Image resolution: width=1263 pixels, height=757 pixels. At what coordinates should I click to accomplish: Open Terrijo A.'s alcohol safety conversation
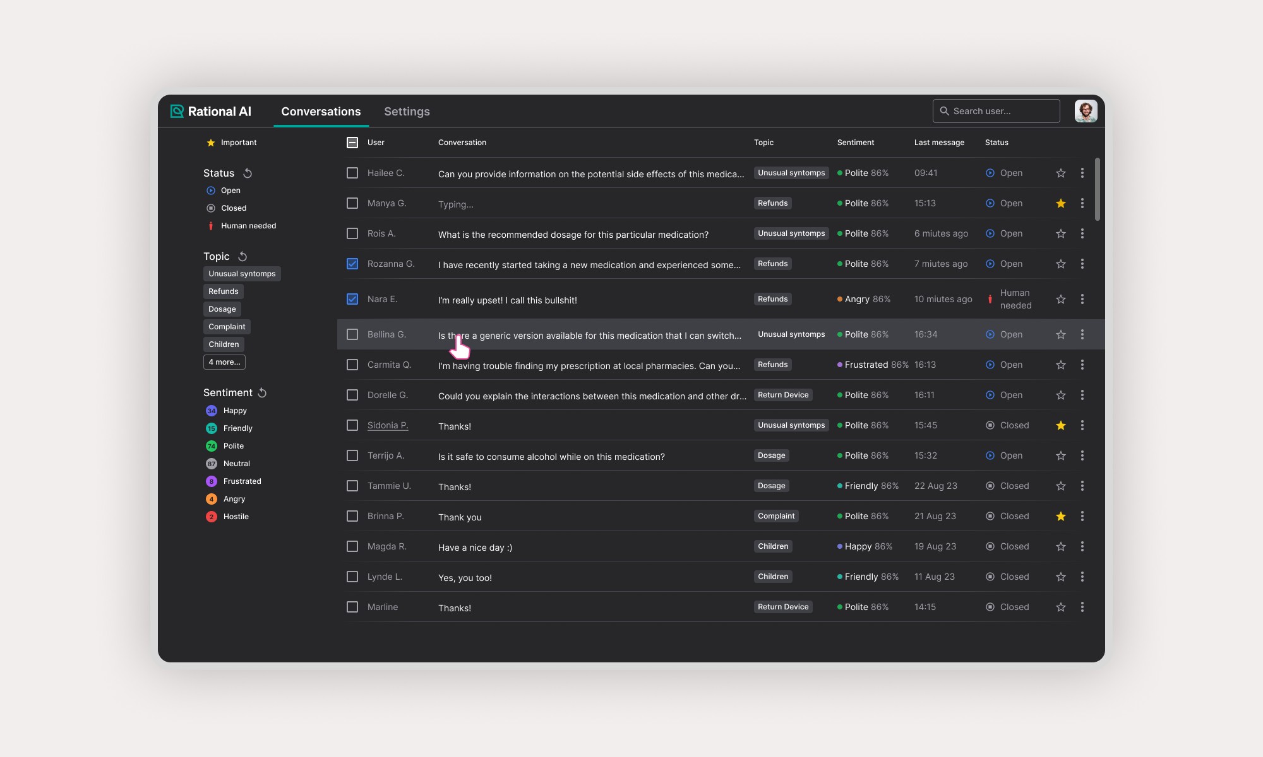pos(551,457)
